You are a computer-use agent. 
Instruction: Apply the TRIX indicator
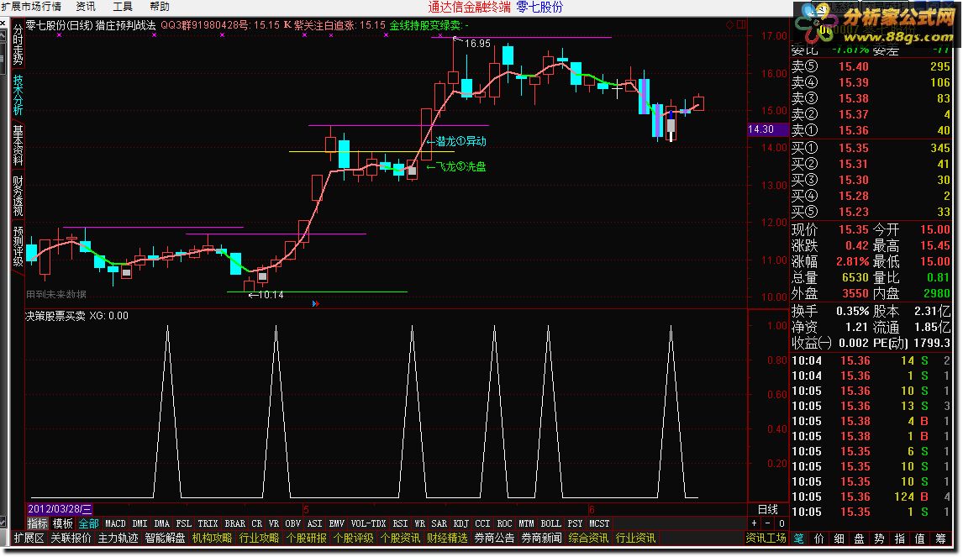(208, 523)
